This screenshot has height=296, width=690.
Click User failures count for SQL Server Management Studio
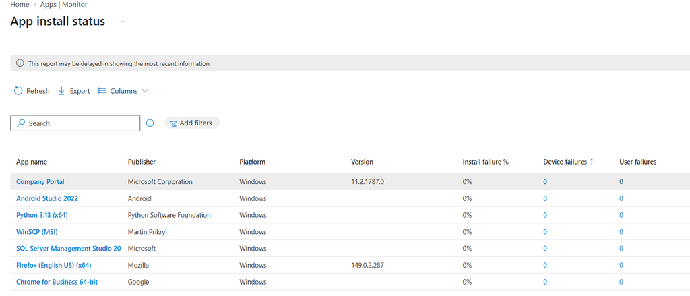point(621,248)
